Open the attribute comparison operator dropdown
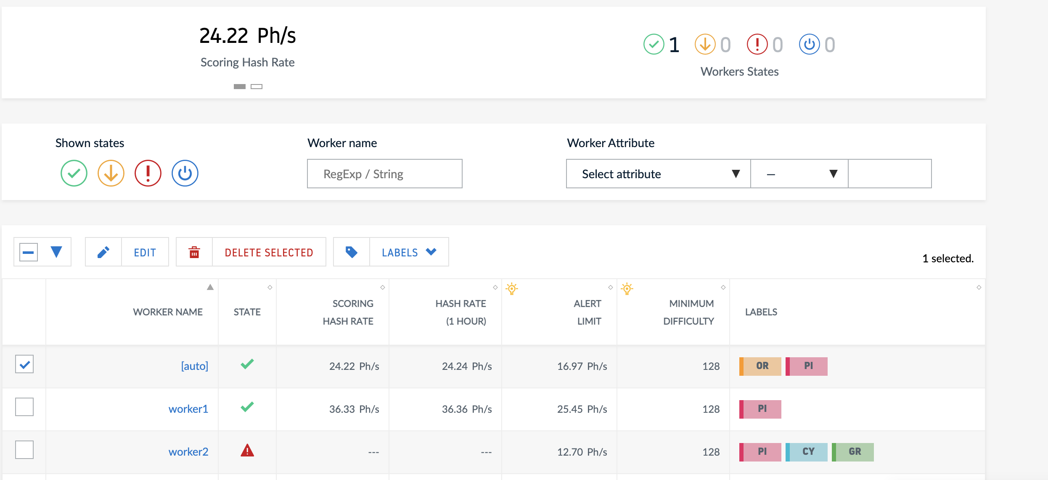Screen dimensions: 1048x480 pos(799,174)
